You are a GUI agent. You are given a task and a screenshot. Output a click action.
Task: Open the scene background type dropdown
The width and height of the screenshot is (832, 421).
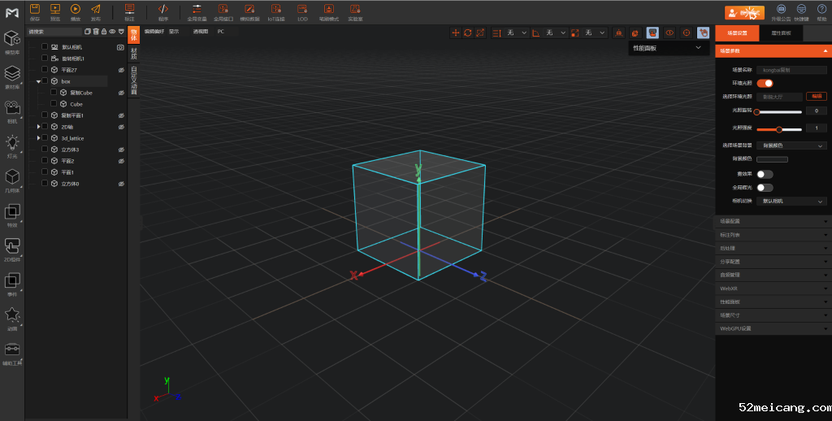tap(791, 145)
